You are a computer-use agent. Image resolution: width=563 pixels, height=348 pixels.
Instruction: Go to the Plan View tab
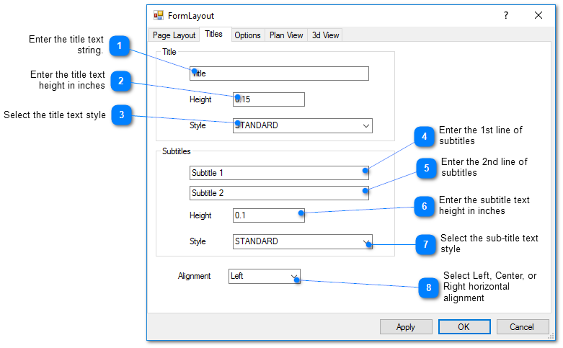(x=286, y=35)
